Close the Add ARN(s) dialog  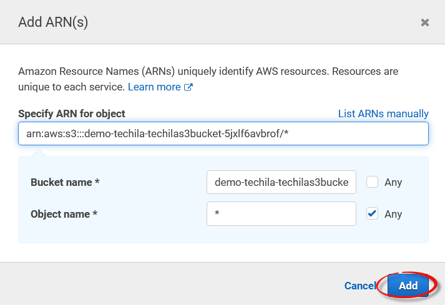point(424,22)
